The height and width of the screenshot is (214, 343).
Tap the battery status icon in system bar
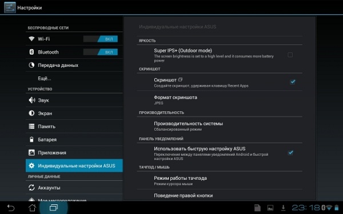click(337, 208)
